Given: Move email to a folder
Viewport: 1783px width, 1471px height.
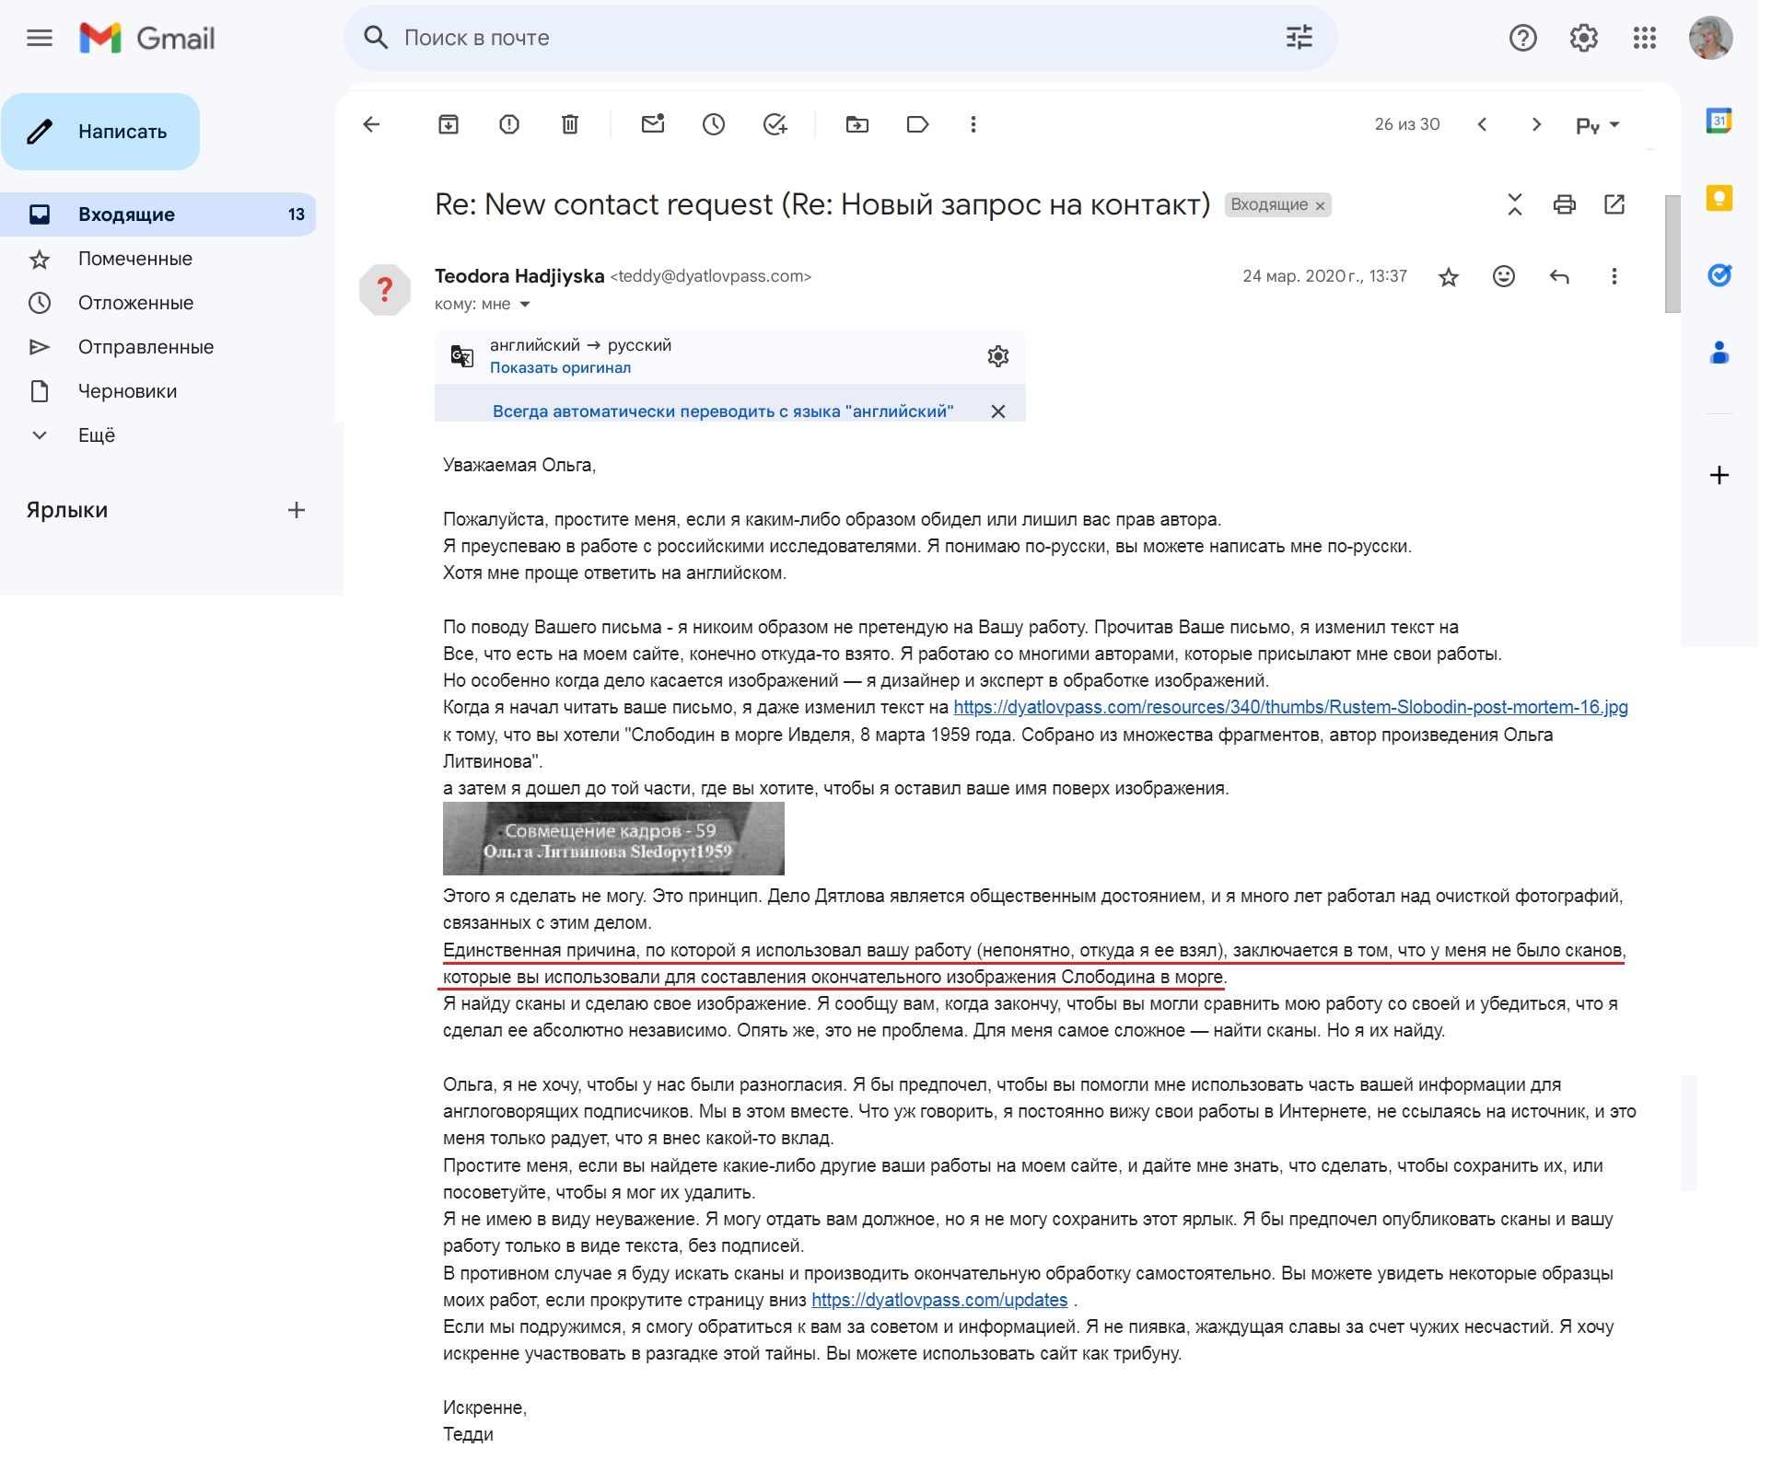Looking at the screenshot, I should (x=857, y=124).
